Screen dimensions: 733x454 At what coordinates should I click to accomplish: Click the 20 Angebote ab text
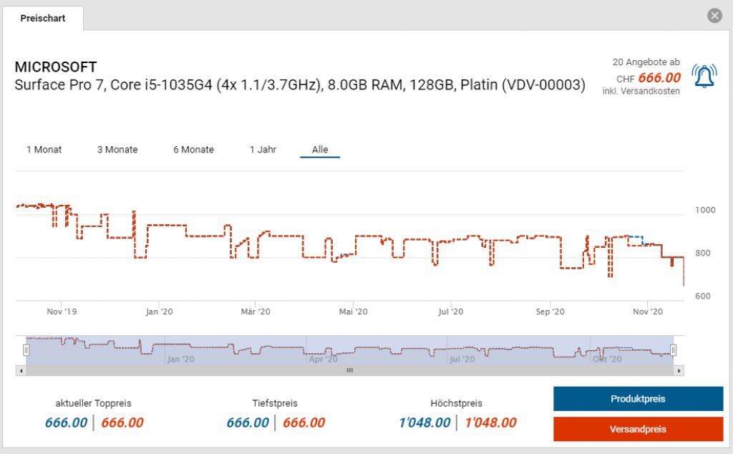tap(646, 62)
